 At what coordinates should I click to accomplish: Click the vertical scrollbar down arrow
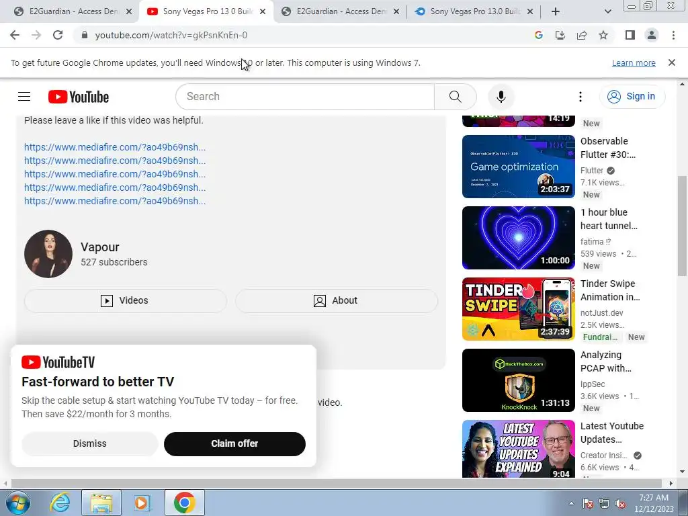point(681,472)
